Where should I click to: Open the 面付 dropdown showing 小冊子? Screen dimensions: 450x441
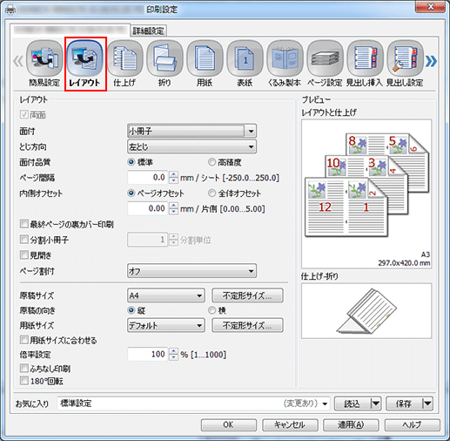point(191,131)
